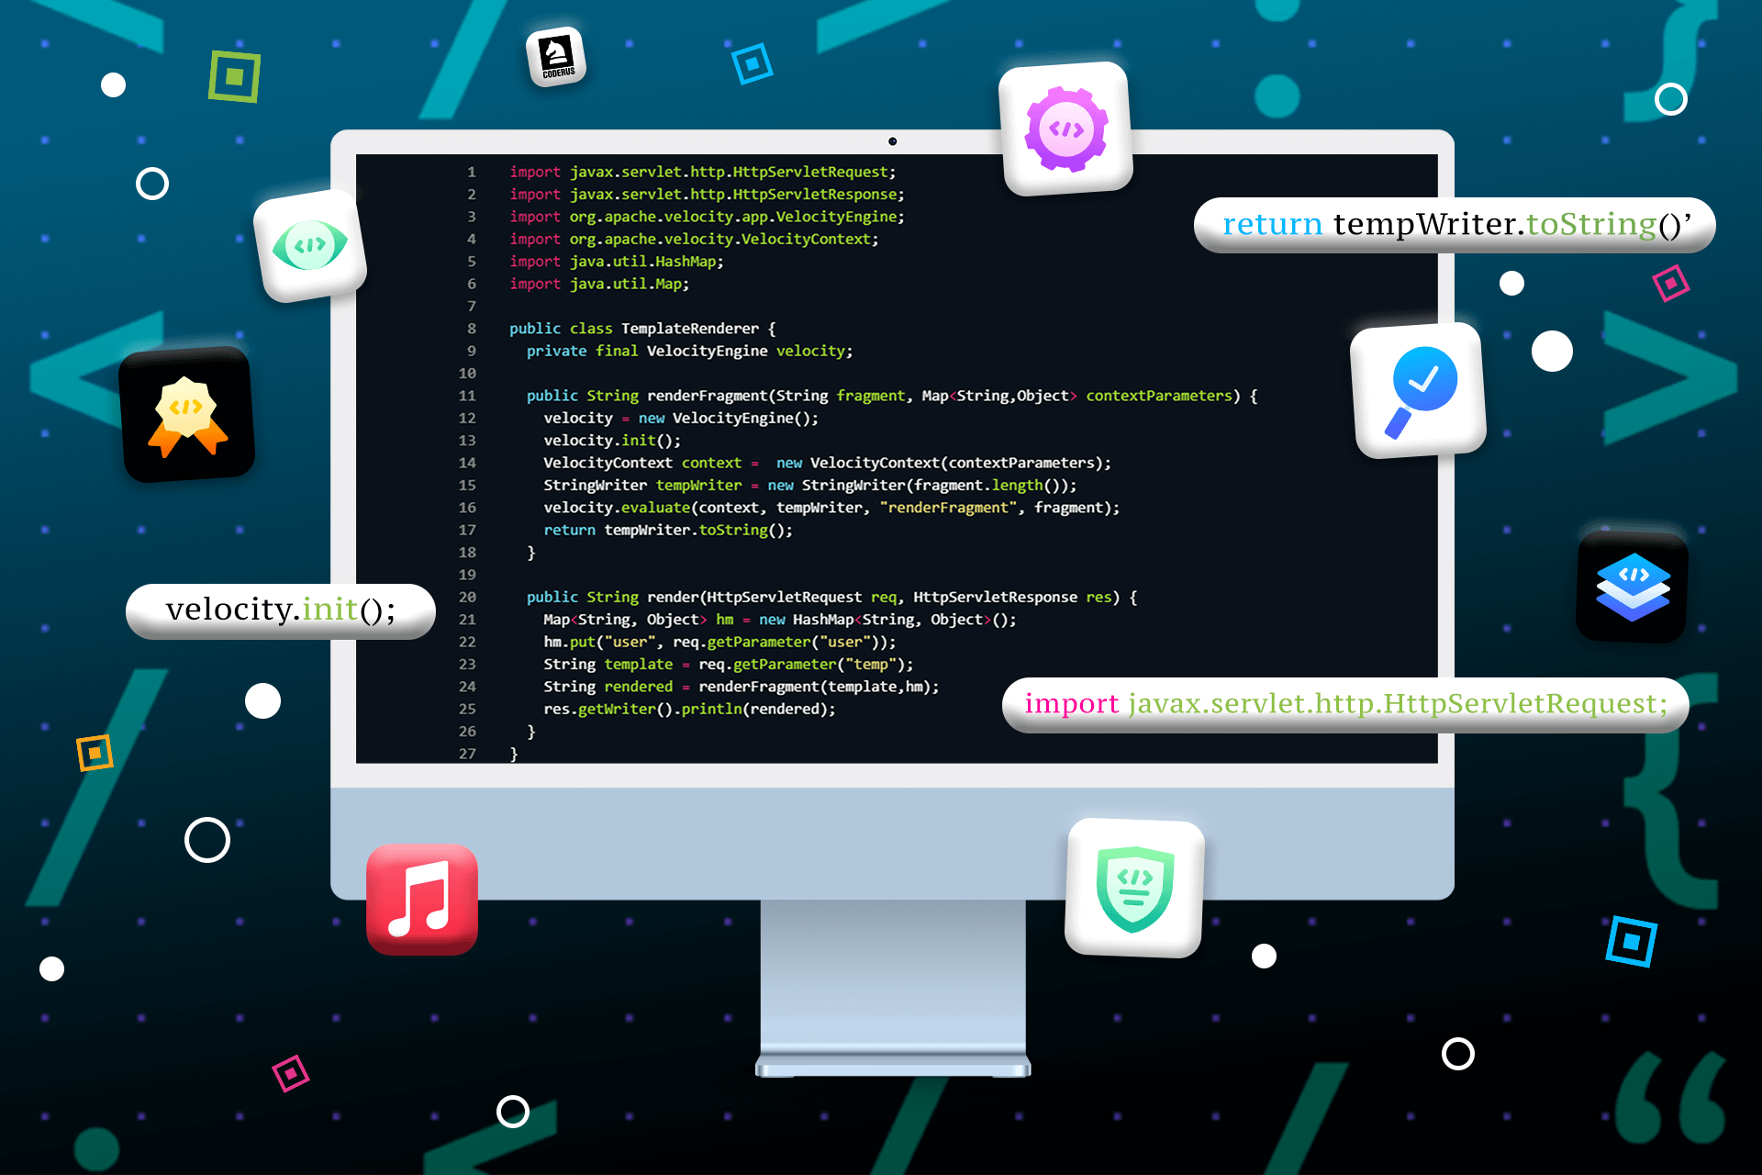This screenshot has height=1175, width=1762.
Task: Click the velocity.init(); text bubble
Action: point(280,610)
